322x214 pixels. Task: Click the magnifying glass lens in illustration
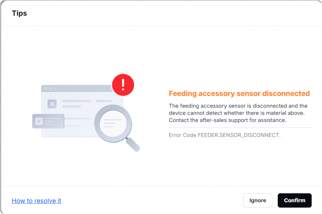point(113,123)
